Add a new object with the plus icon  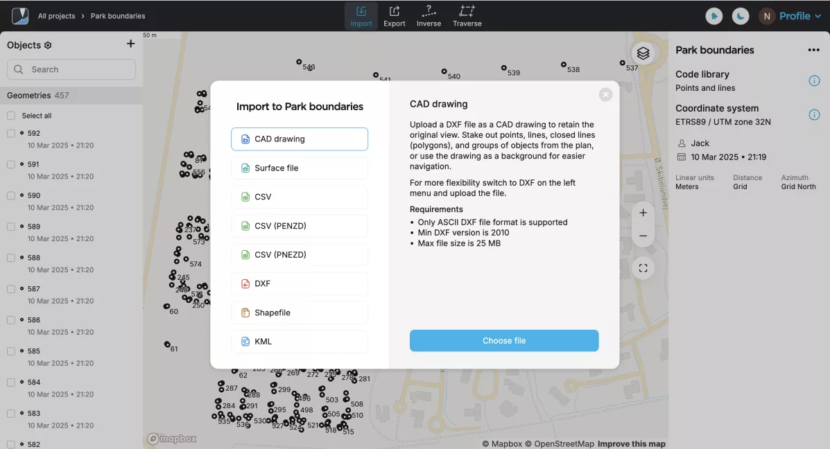pos(131,44)
